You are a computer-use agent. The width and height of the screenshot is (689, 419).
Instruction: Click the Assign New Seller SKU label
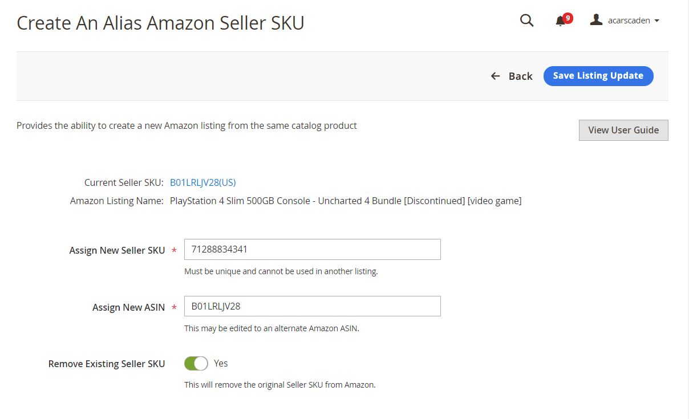pyautogui.click(x=117, y=250)
